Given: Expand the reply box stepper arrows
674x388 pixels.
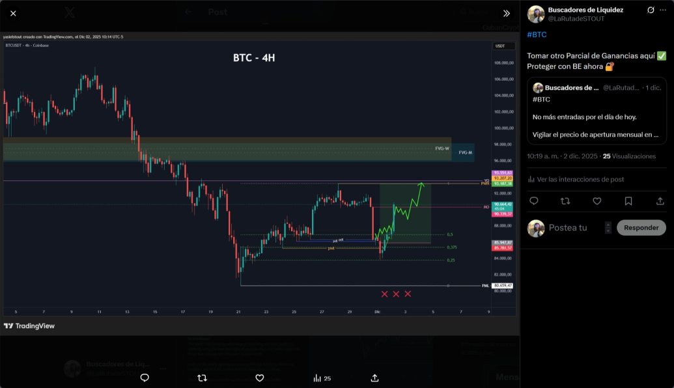Looking at the screenshot, I should [x=608, y=228].
